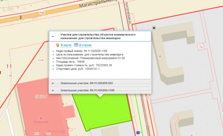Click the Солнечный shopping cart icon
The image size is (223, 136).
41,118
